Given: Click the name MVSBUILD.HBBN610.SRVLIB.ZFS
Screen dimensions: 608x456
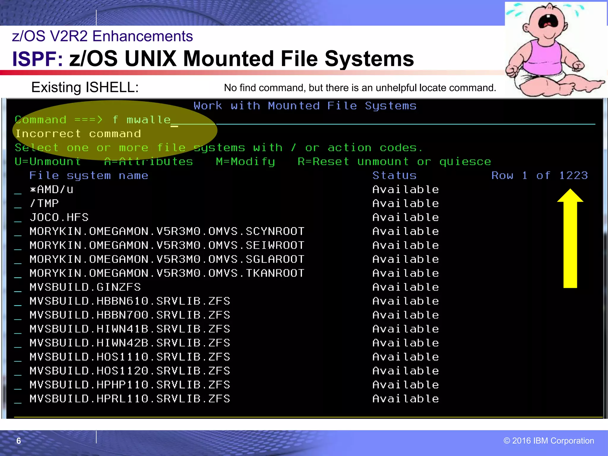Looking at the screenshot, I should (x=130, y=301).
